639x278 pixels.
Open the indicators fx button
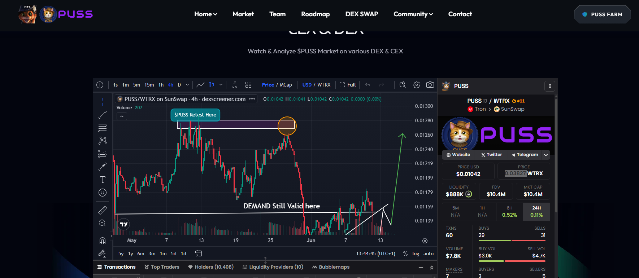(235, 85)
